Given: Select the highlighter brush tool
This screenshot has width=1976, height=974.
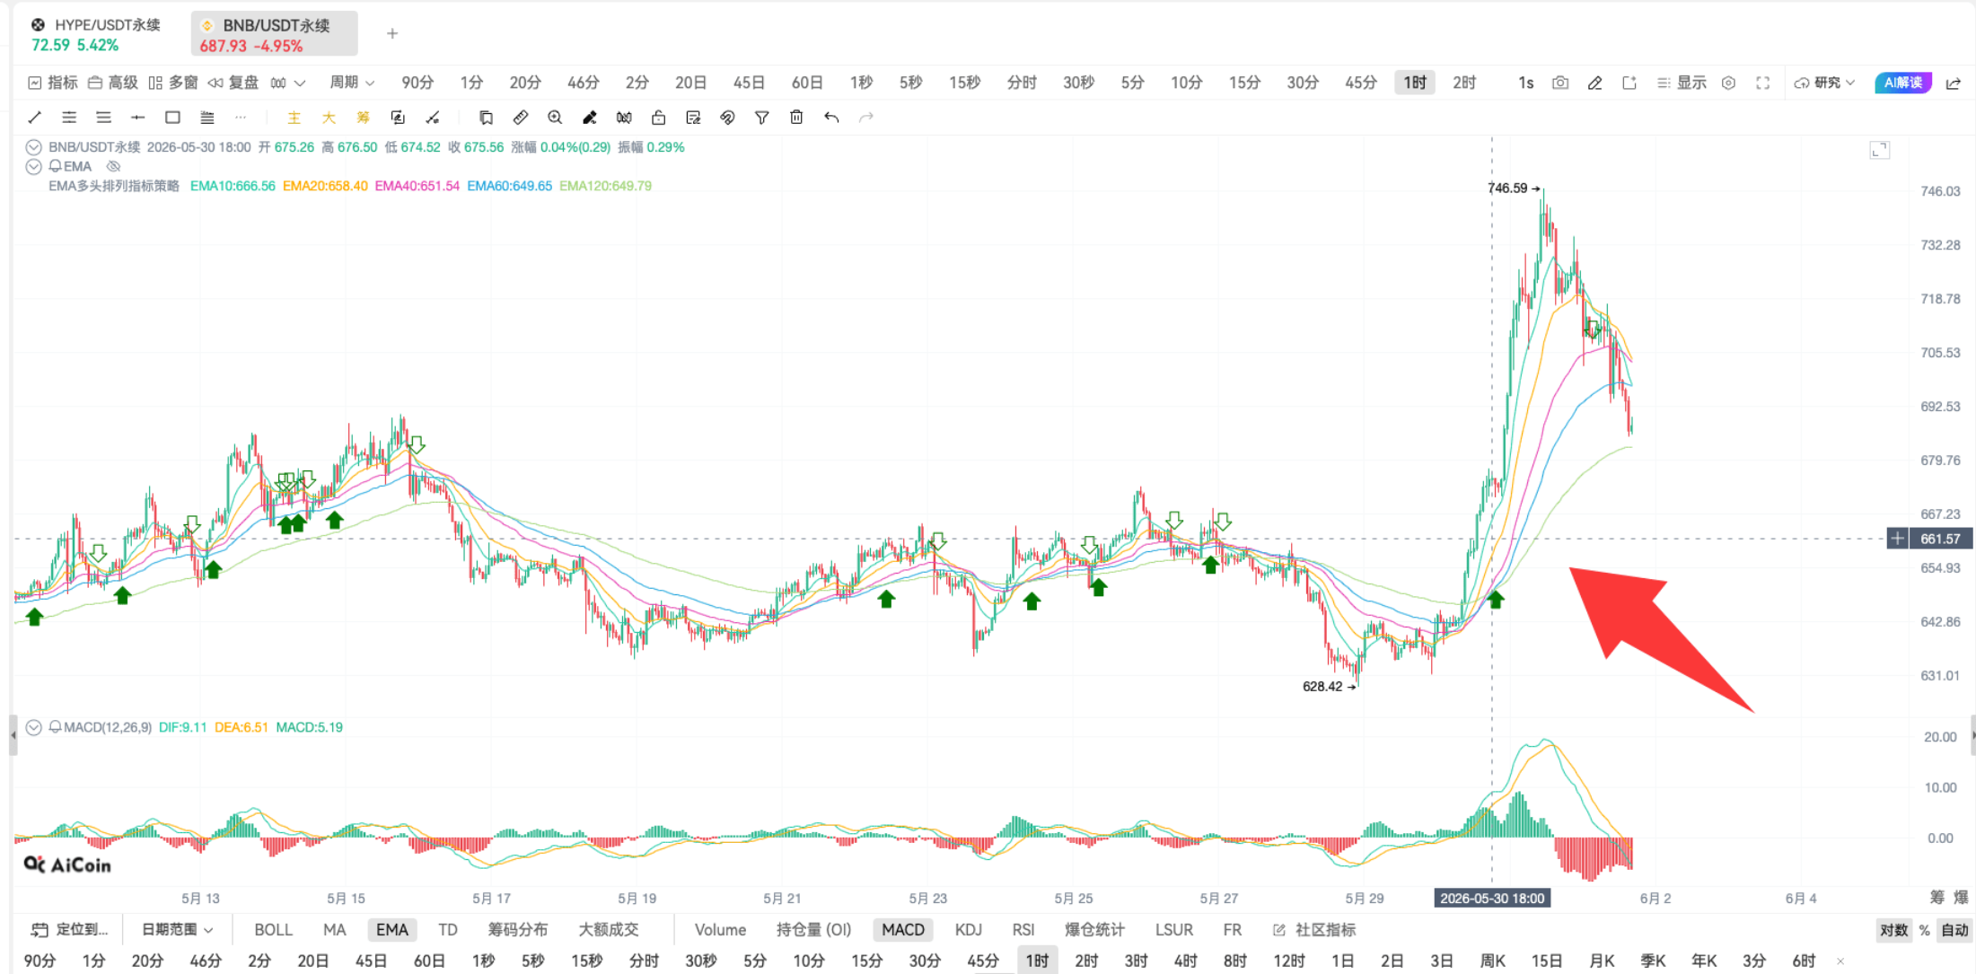Looking at the screenshot, I should coord(589,118).
